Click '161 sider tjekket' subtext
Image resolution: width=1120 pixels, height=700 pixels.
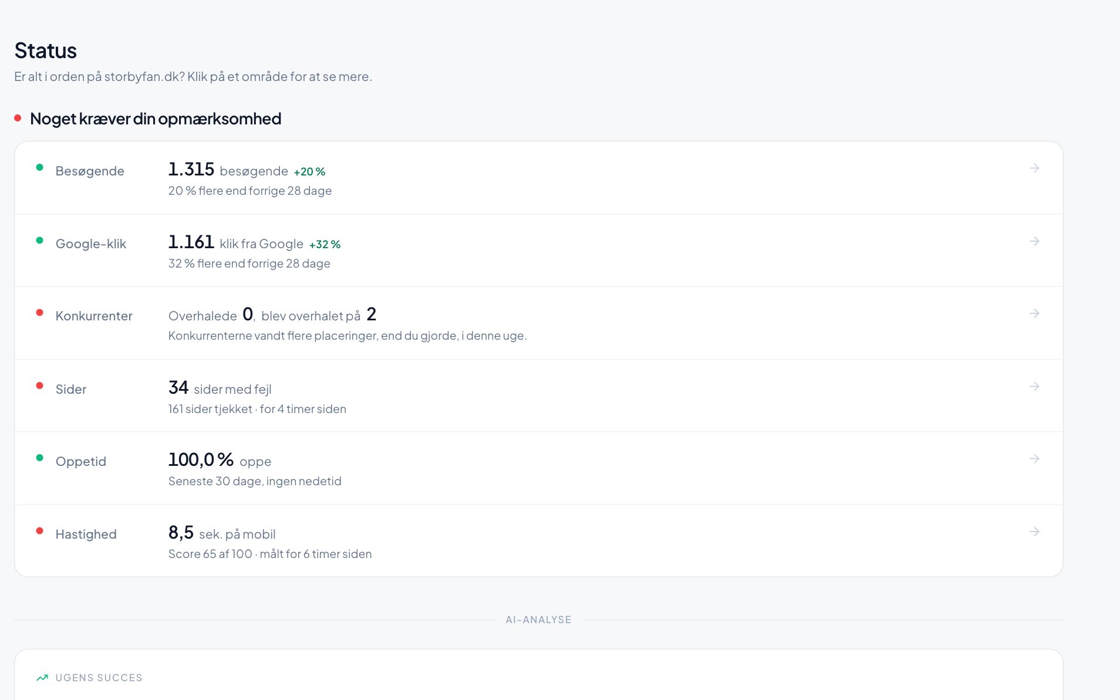click(210, 409)
